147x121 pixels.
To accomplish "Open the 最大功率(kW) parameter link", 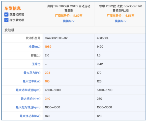I will (x=32, y=81).
